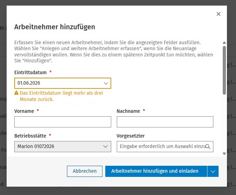The image size is (236, 195).
Task: Click the orange warning triangle icon
Action: coord(16,93)
